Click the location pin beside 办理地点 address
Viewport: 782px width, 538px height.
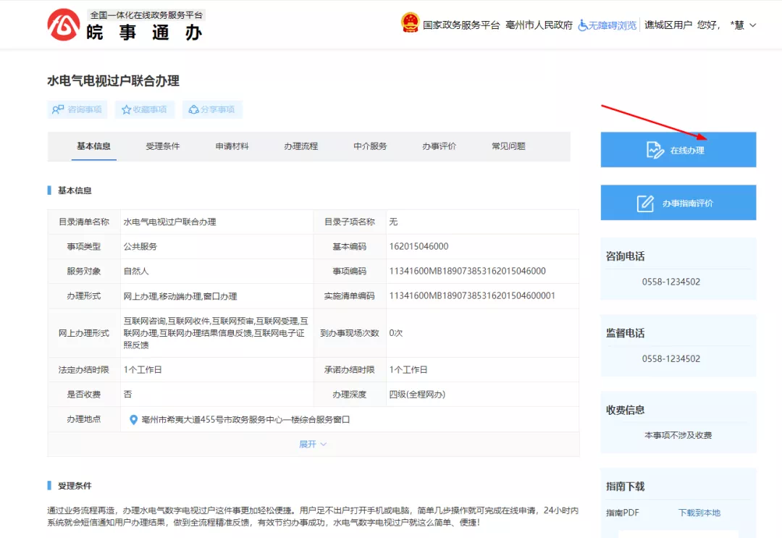(133, 419)
